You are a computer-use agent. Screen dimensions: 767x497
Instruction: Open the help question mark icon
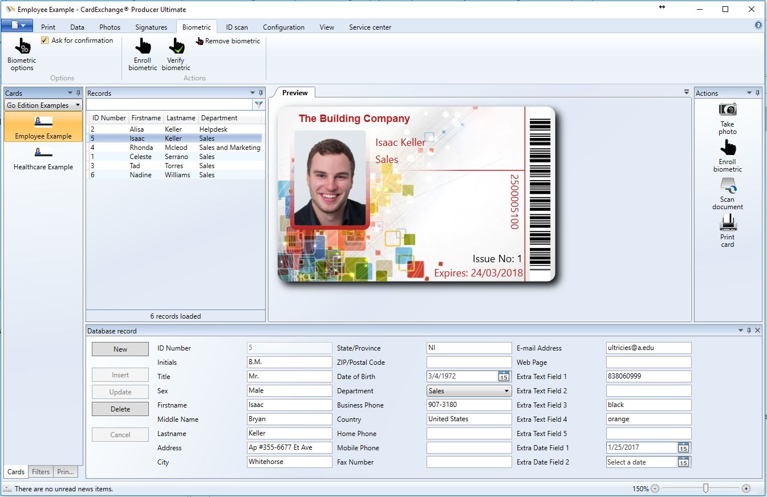click(x=758, y=25)
